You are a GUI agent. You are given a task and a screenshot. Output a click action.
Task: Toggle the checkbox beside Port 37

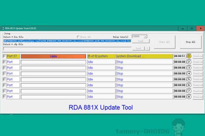[4, 56]
